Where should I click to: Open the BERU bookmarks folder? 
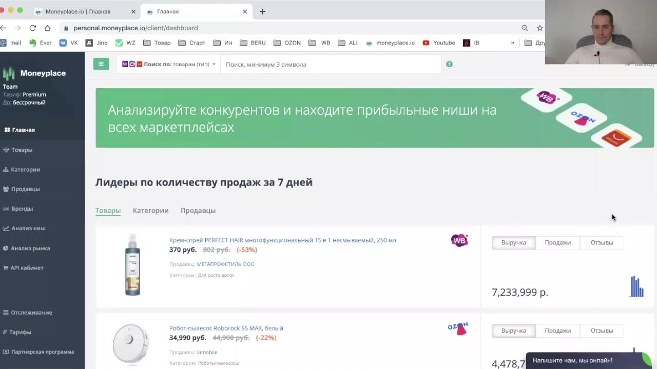(x=253, y=43)
